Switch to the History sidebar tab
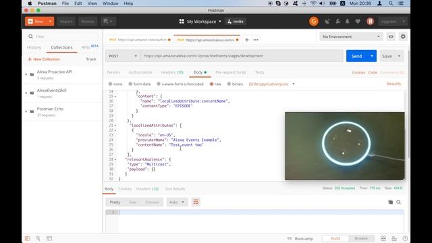The height and width of the screenshot is (243, 432). tap(34, 48)
